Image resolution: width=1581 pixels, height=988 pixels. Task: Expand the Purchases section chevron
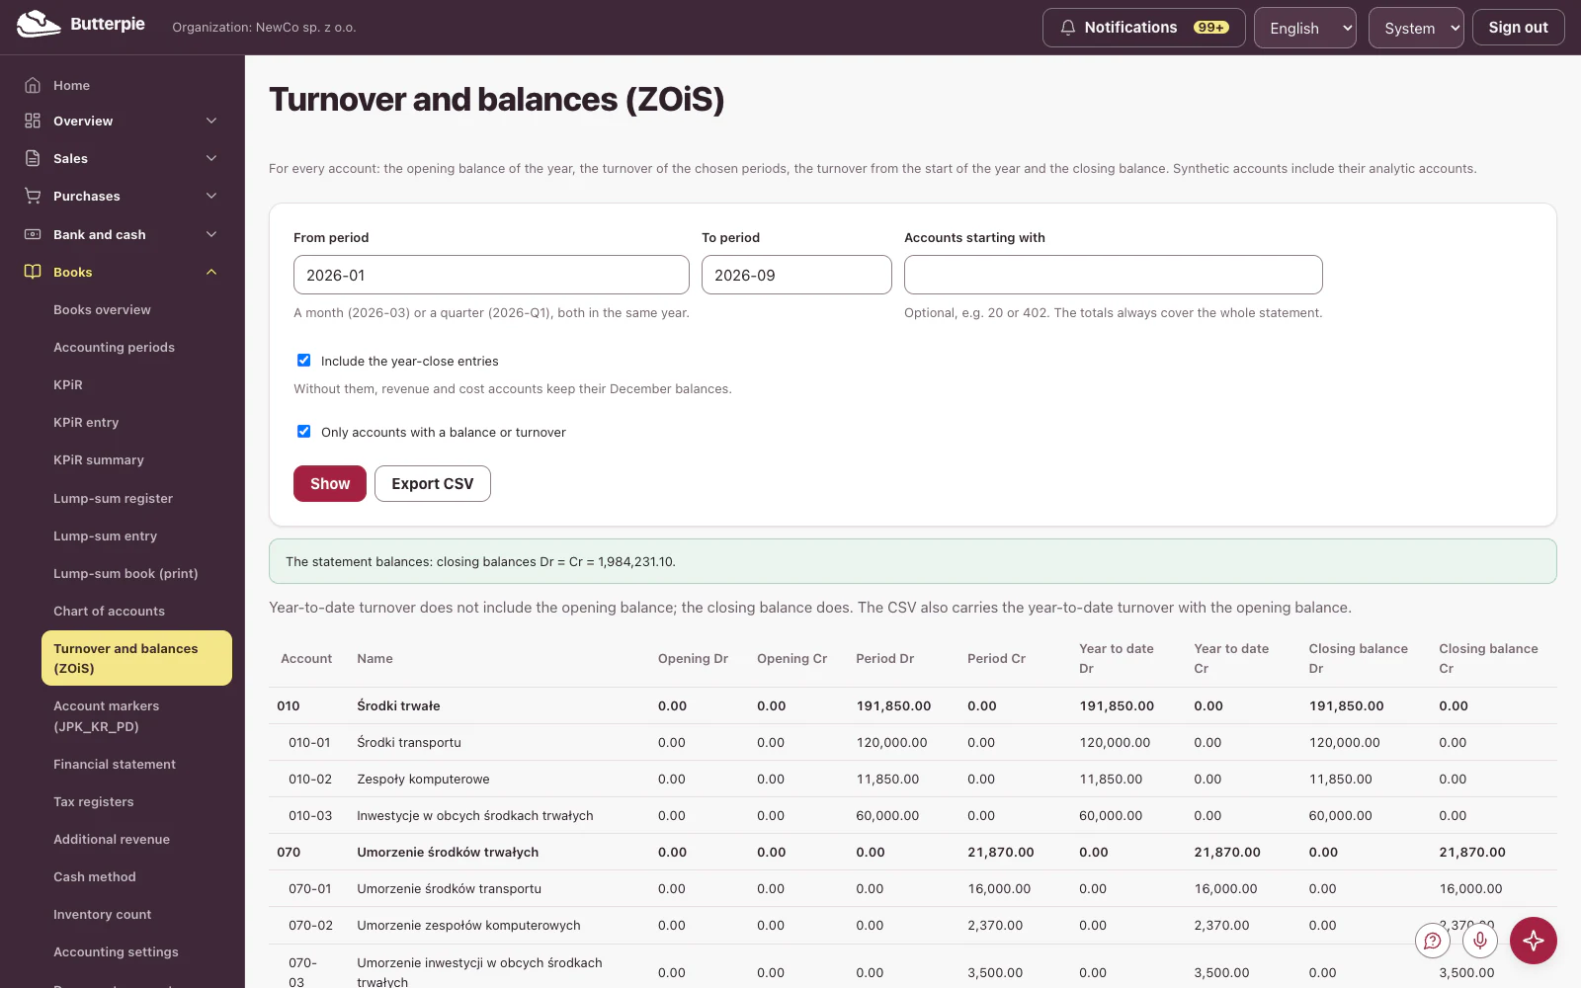tap(211, 196)
